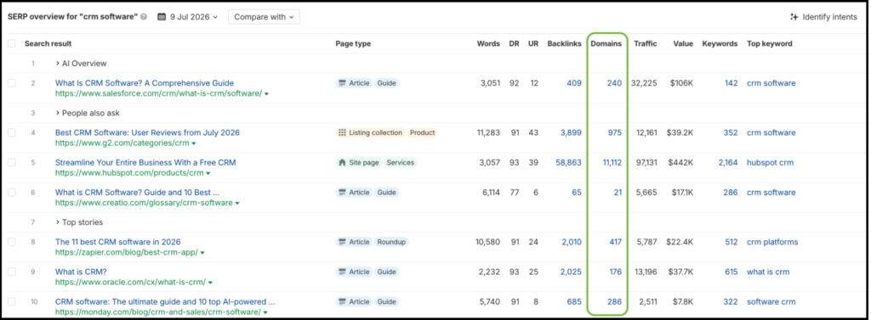Check the box for the hubspot.com result
The height and width of the screenshot is (320, 871).
point(12,162)
